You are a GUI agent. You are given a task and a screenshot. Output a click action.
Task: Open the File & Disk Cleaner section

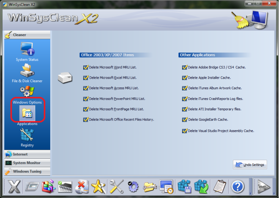pyautogui.click(x=27, y=73)
